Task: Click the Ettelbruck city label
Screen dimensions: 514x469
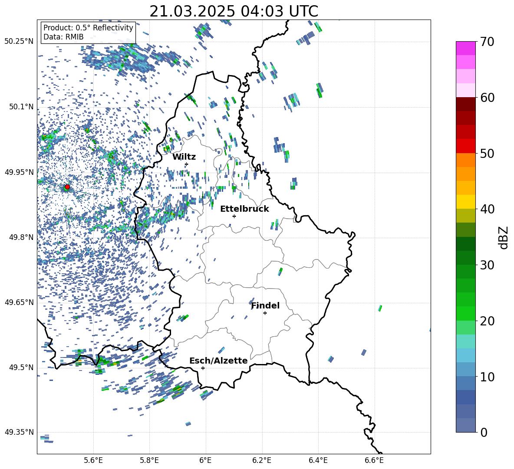Action: click(x=244, y=209)
